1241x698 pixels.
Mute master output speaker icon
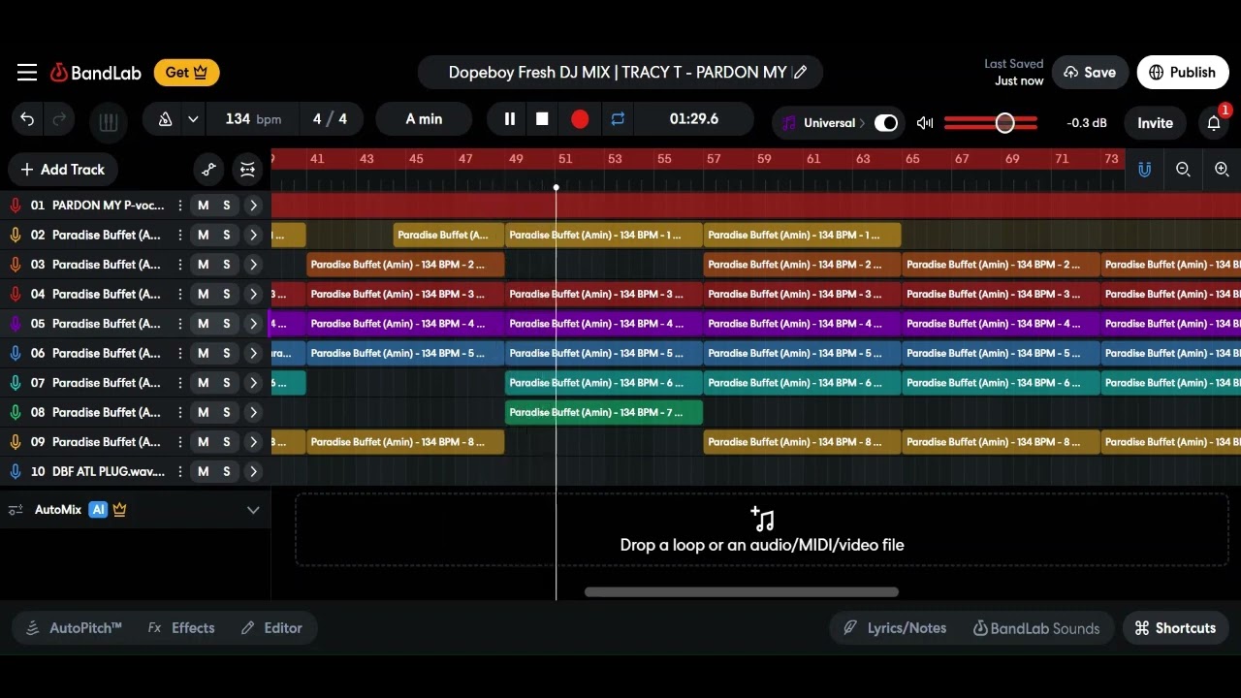(x=925, y=123)
